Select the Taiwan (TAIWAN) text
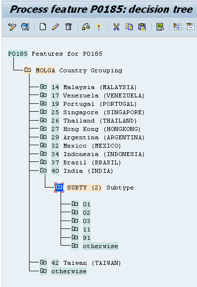 pyautogui.click(x=92, y=263)
